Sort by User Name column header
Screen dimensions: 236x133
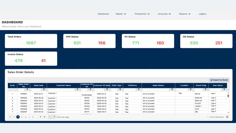click(x=218, y=85)
